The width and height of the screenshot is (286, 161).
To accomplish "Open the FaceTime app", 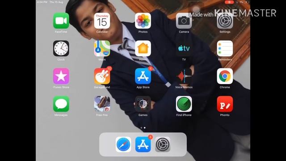I will [x=61, y=21].
